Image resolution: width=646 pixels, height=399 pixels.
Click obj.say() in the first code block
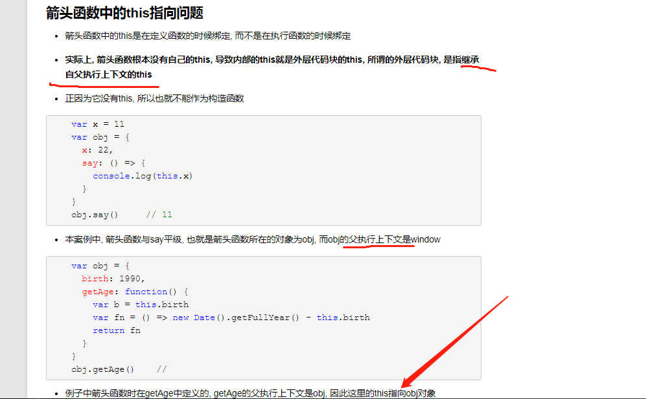click(x=94, y=214)
